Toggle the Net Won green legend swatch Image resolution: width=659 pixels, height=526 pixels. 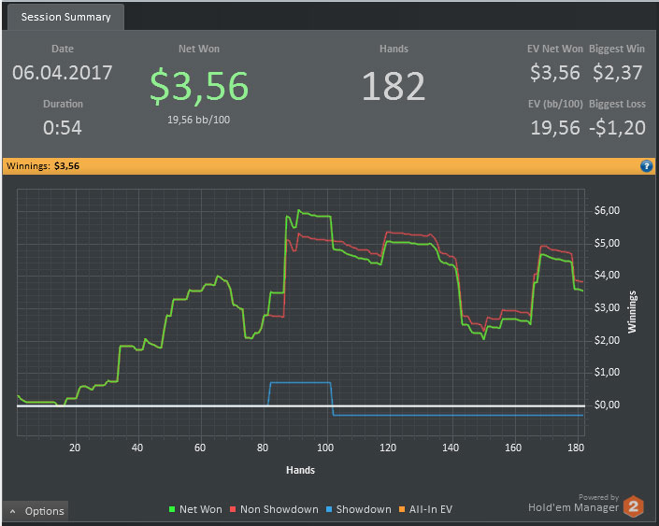(171, 509)
